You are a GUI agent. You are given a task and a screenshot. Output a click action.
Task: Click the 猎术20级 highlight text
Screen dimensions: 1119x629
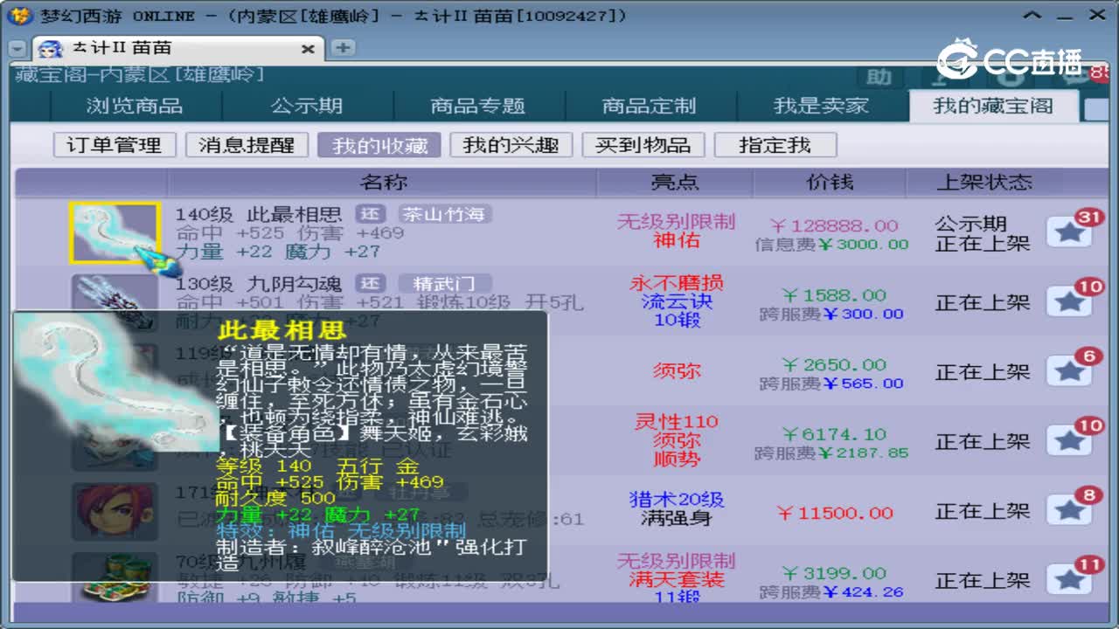(676, 500)
